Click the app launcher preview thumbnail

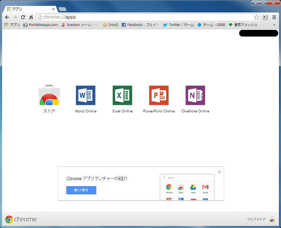[x=187, y=187]
